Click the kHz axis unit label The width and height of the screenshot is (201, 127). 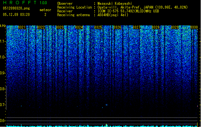pyautogui.click(x=3, y=26)
